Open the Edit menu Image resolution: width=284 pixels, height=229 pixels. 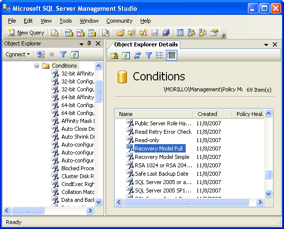click(28, 21)
